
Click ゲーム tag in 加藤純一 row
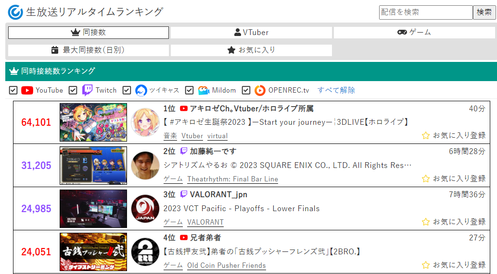pos(173,179)
